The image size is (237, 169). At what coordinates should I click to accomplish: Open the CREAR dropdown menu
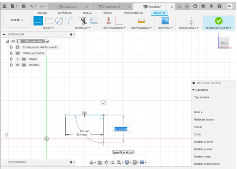48,28
